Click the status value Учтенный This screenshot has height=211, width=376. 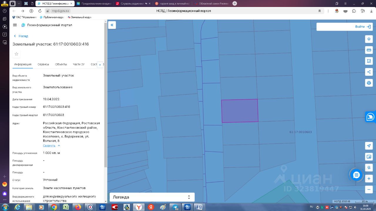50,180
